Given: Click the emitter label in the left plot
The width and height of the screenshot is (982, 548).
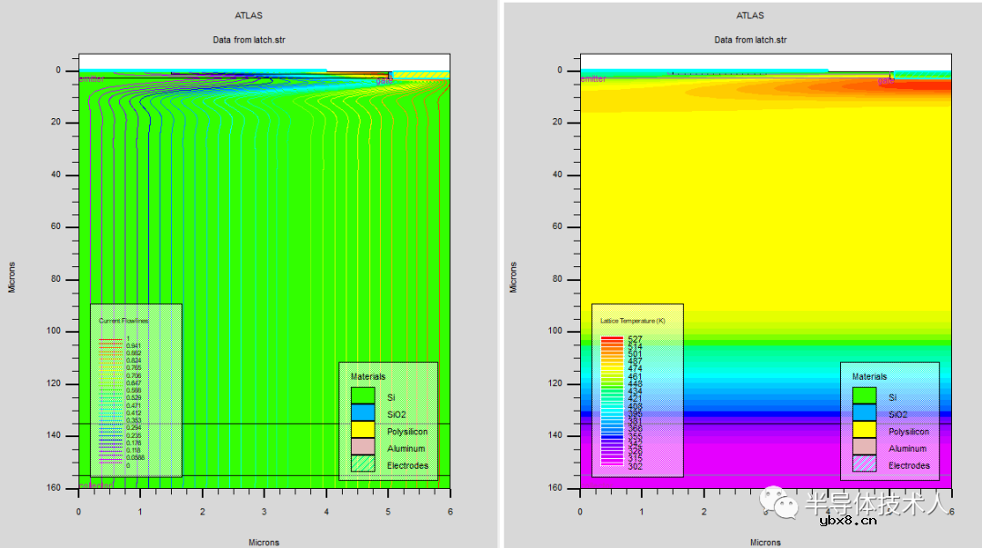Looking at the screenshot, I should [x=92, y=79].
